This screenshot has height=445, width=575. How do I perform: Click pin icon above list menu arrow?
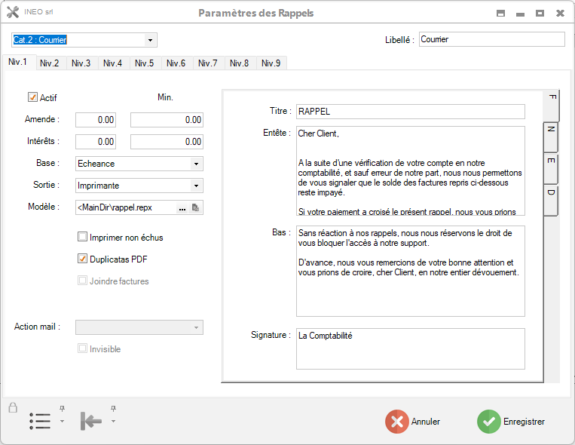click(63, 408)
